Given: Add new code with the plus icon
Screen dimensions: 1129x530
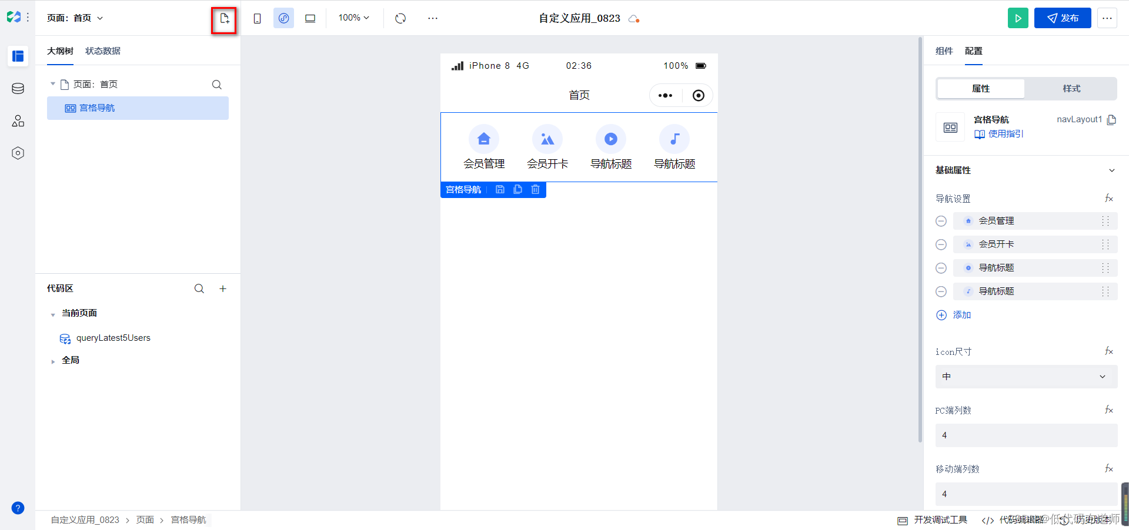Looking at the screenshot, I should tap(223, 289).
